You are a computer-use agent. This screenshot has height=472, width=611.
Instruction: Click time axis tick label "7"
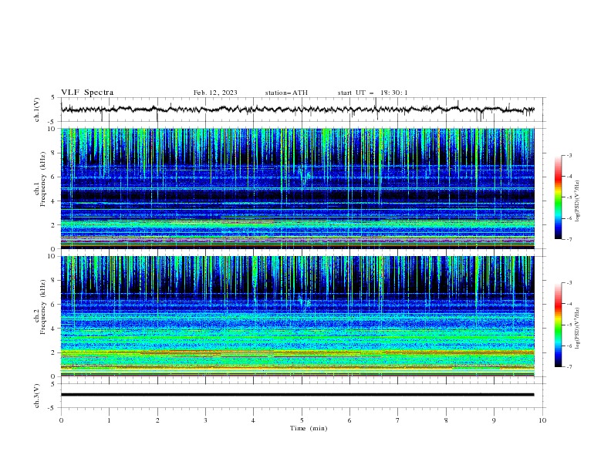pos(398,420)
